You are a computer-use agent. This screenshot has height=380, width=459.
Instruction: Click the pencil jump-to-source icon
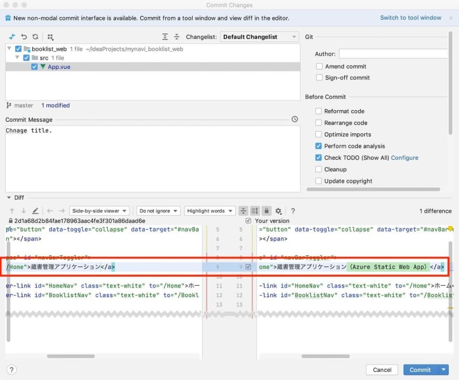click(x=36, y=211)
